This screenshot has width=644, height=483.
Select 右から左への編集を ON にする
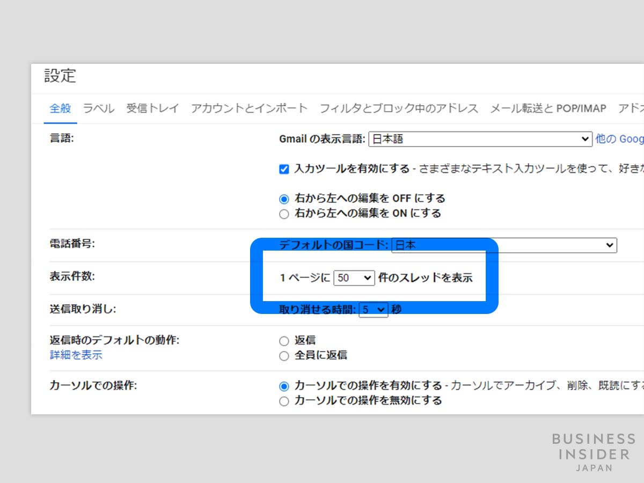284,214
